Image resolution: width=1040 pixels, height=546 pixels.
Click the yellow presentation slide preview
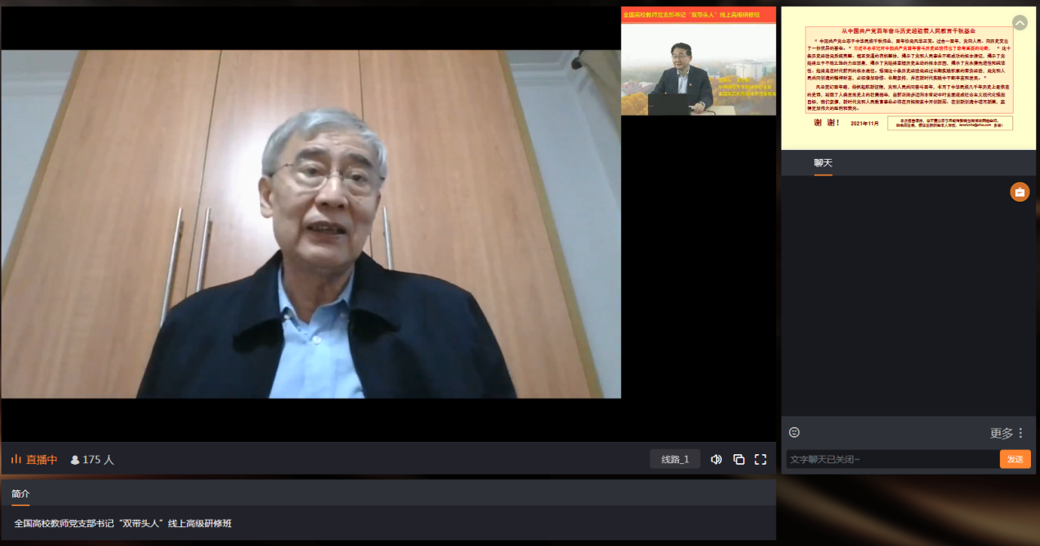907,78
